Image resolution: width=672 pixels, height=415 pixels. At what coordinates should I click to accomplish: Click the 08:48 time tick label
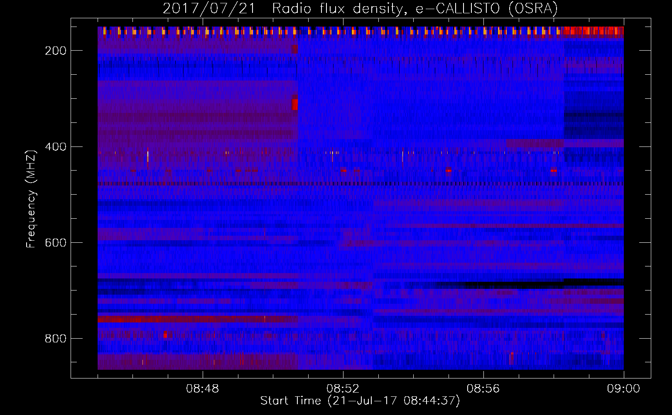click(203, 389)
